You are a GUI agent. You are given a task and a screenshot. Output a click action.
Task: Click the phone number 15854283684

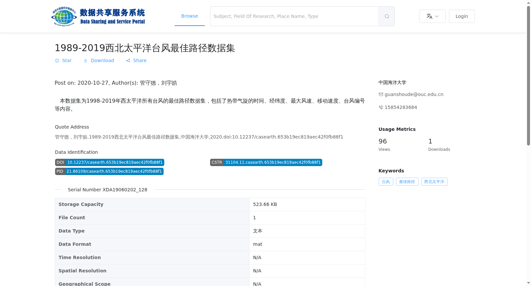tap(401, 107)
